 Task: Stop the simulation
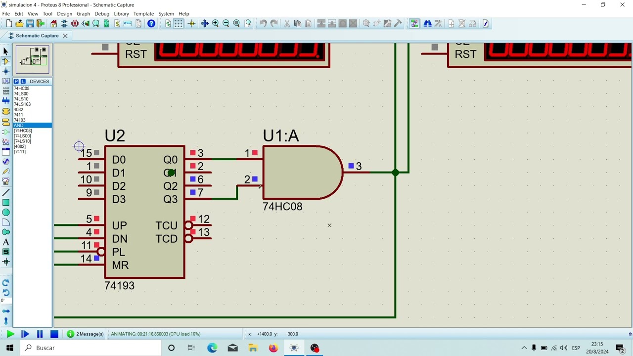[x=54, y=334]
